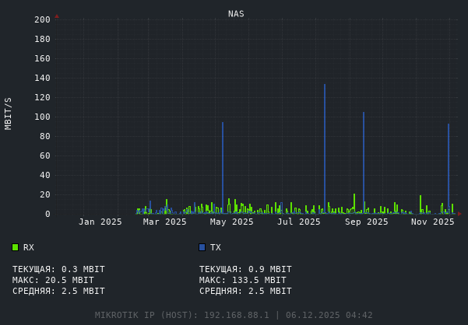Click the RX legend text label
The image size is (468, 325).
click(29, 247)
